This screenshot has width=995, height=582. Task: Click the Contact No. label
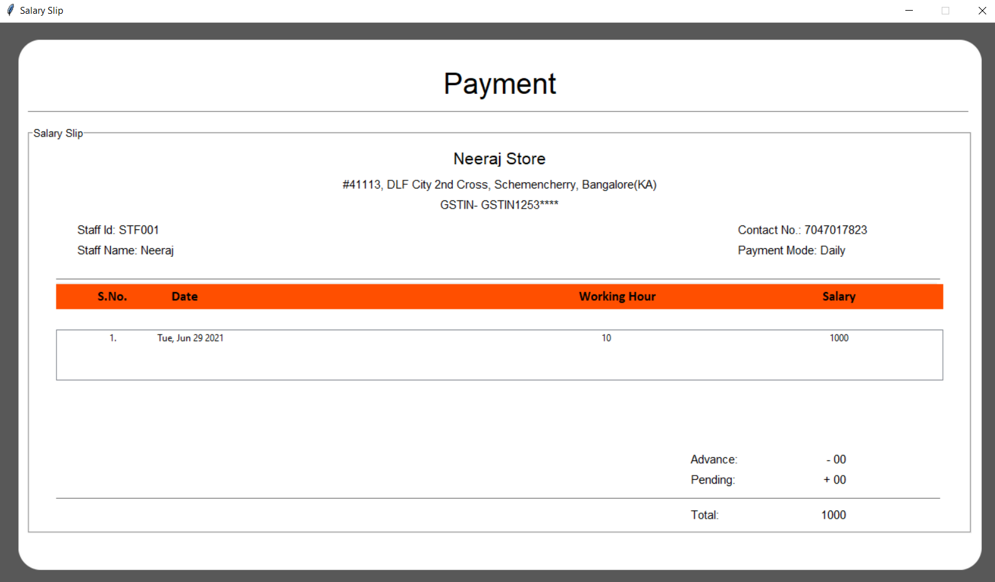[x=802, y=230]
